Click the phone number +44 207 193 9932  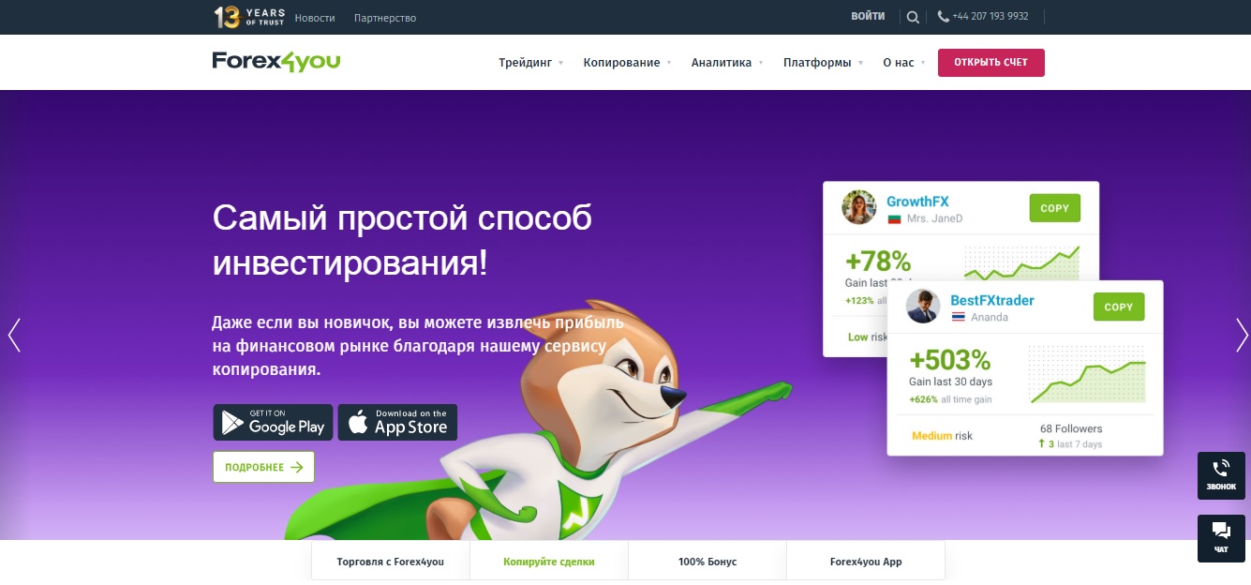(983, 17)
